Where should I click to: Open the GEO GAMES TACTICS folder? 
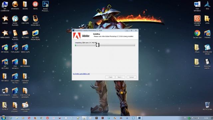(x=15, y=78)
